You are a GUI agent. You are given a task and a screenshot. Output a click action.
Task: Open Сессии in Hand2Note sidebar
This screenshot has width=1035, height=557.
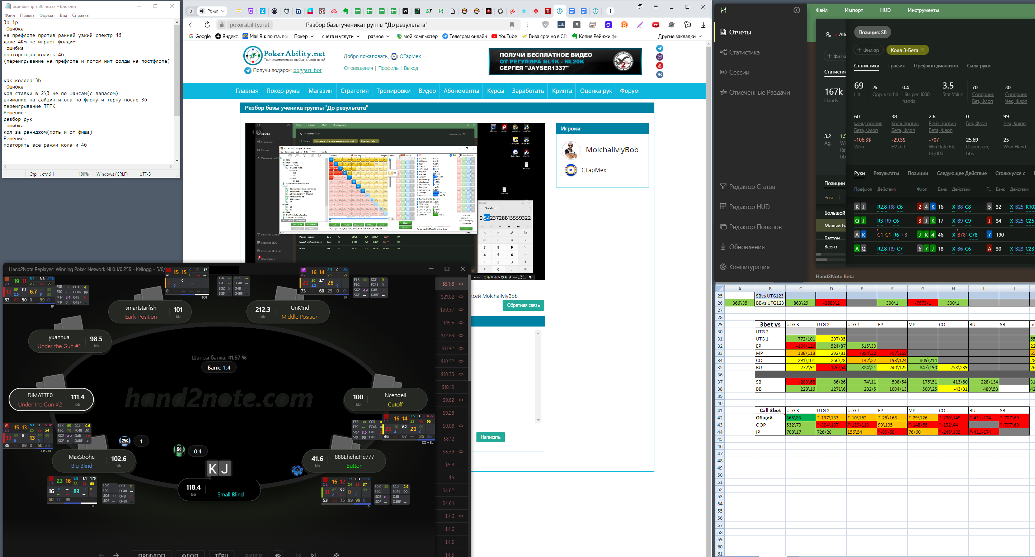734,72
